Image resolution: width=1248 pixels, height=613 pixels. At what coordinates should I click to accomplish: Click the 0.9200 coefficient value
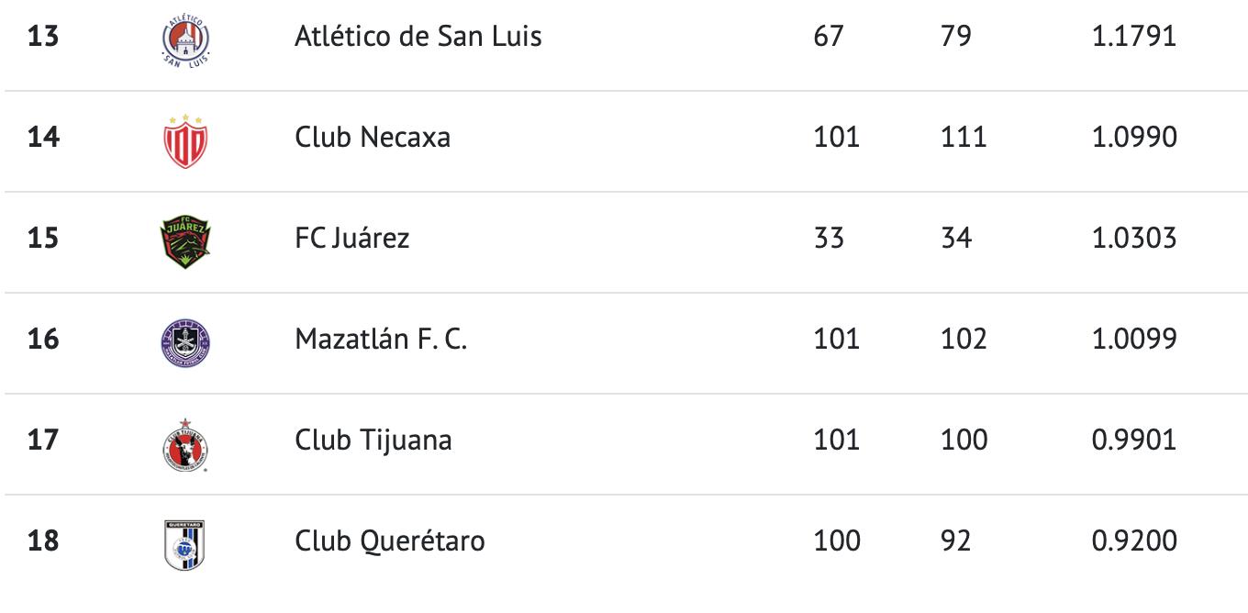click(x=1133, y=541)
